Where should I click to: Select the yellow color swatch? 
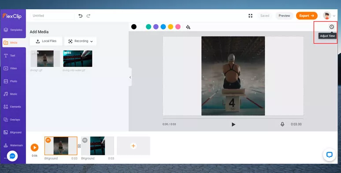[170, 27]
